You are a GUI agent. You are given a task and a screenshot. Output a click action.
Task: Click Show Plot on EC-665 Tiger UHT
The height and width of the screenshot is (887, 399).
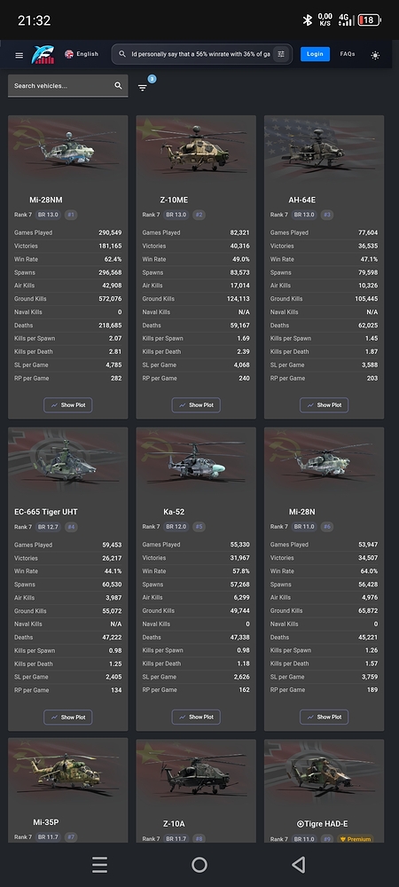[67, 718]
